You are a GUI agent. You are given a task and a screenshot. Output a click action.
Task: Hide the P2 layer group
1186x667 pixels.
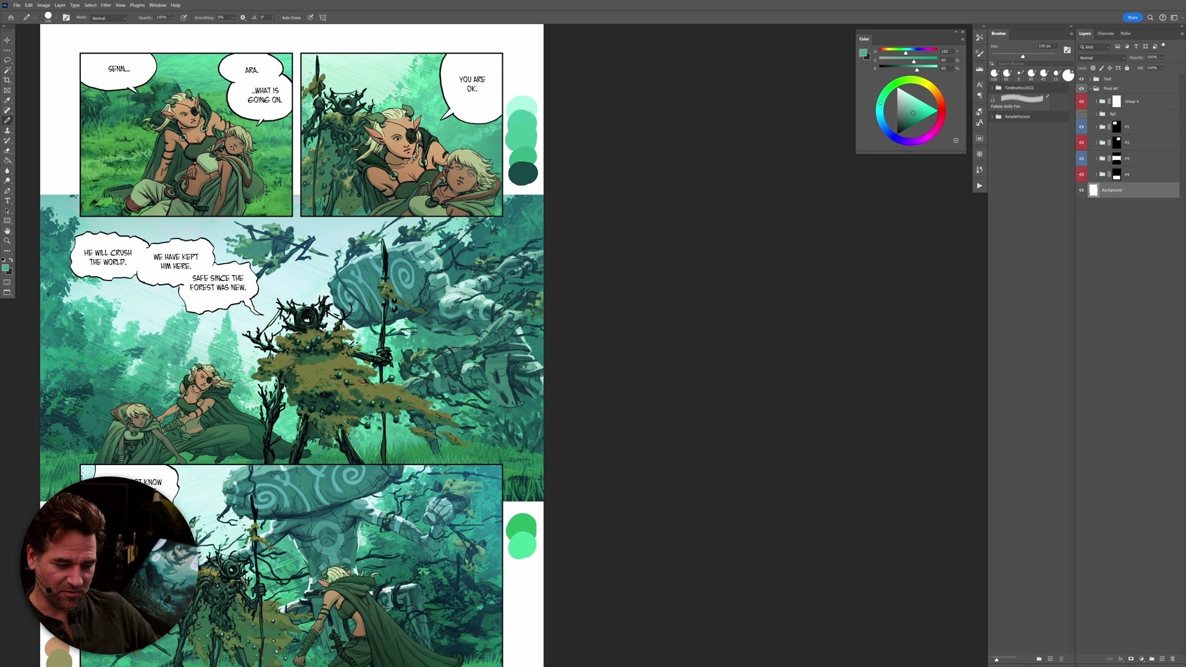tap(1082, 143)
